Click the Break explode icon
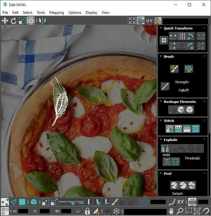Viewport: 211px width, 216px height. point(165,148)
